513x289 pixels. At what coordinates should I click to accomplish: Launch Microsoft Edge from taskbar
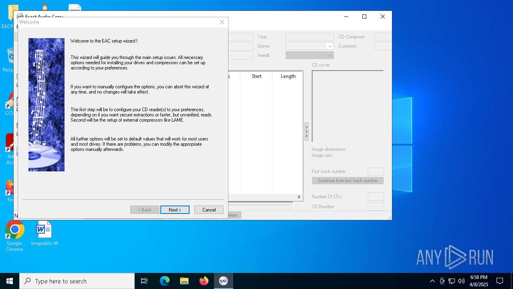tap(165, 281)
